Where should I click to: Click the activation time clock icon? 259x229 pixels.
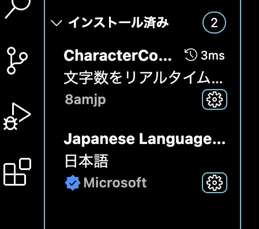pos(190,55)
